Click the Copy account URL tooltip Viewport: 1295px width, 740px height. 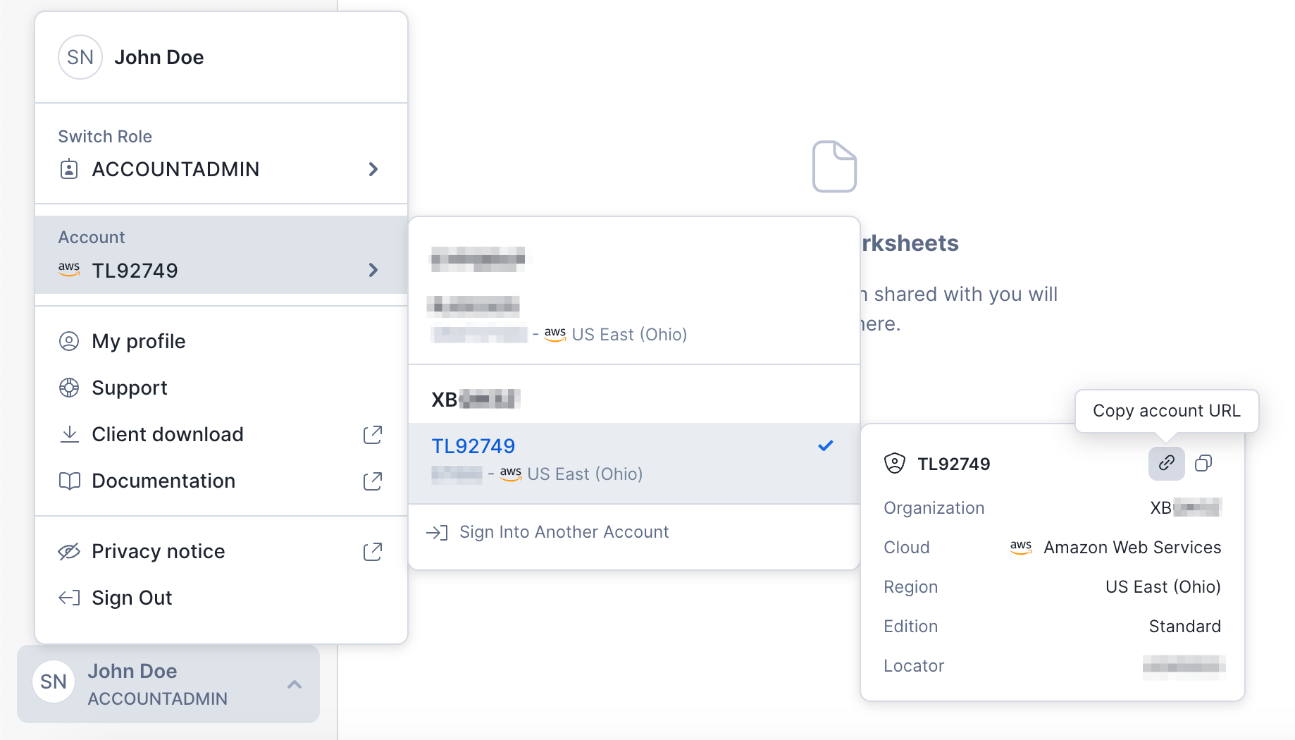(x=1167, y=411)
